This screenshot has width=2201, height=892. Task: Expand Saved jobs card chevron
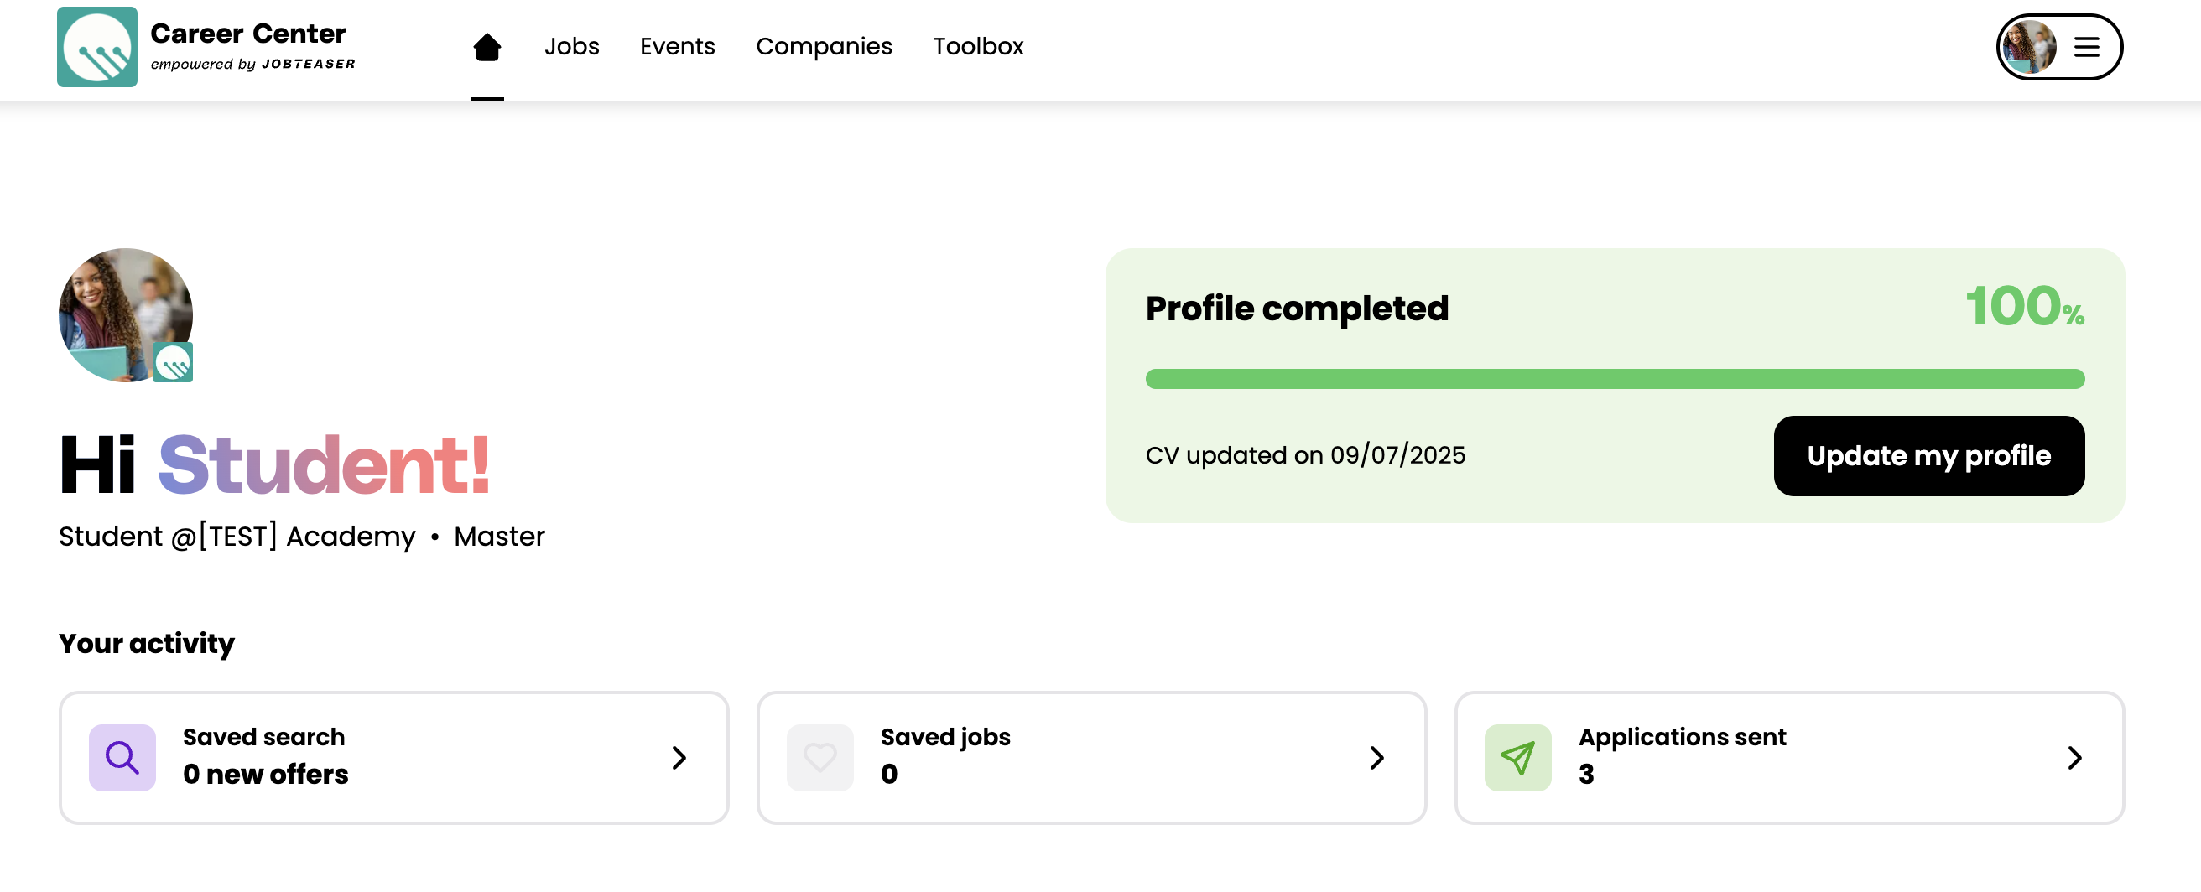pyautogui.click(x=1377, y=757)
